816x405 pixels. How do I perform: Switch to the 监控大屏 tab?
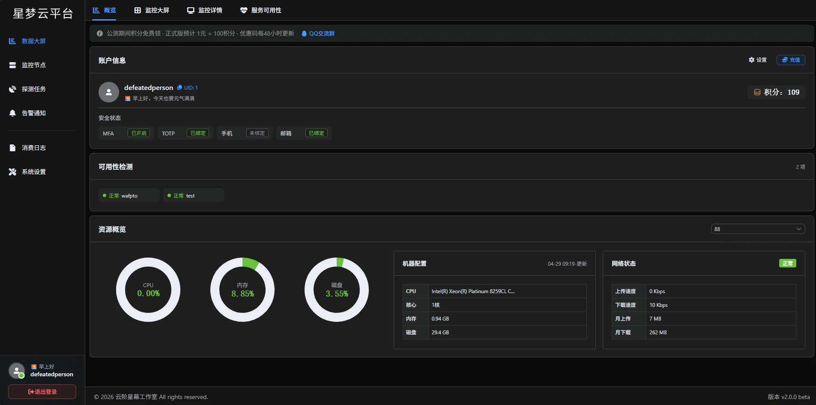tap(152, 10)
